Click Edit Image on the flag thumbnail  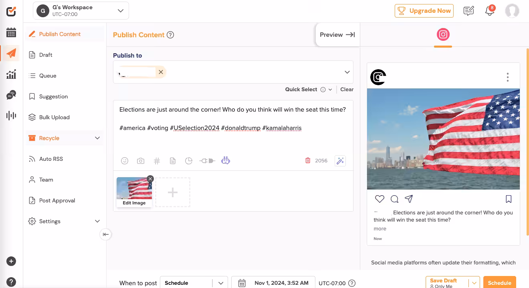[134, 203]
